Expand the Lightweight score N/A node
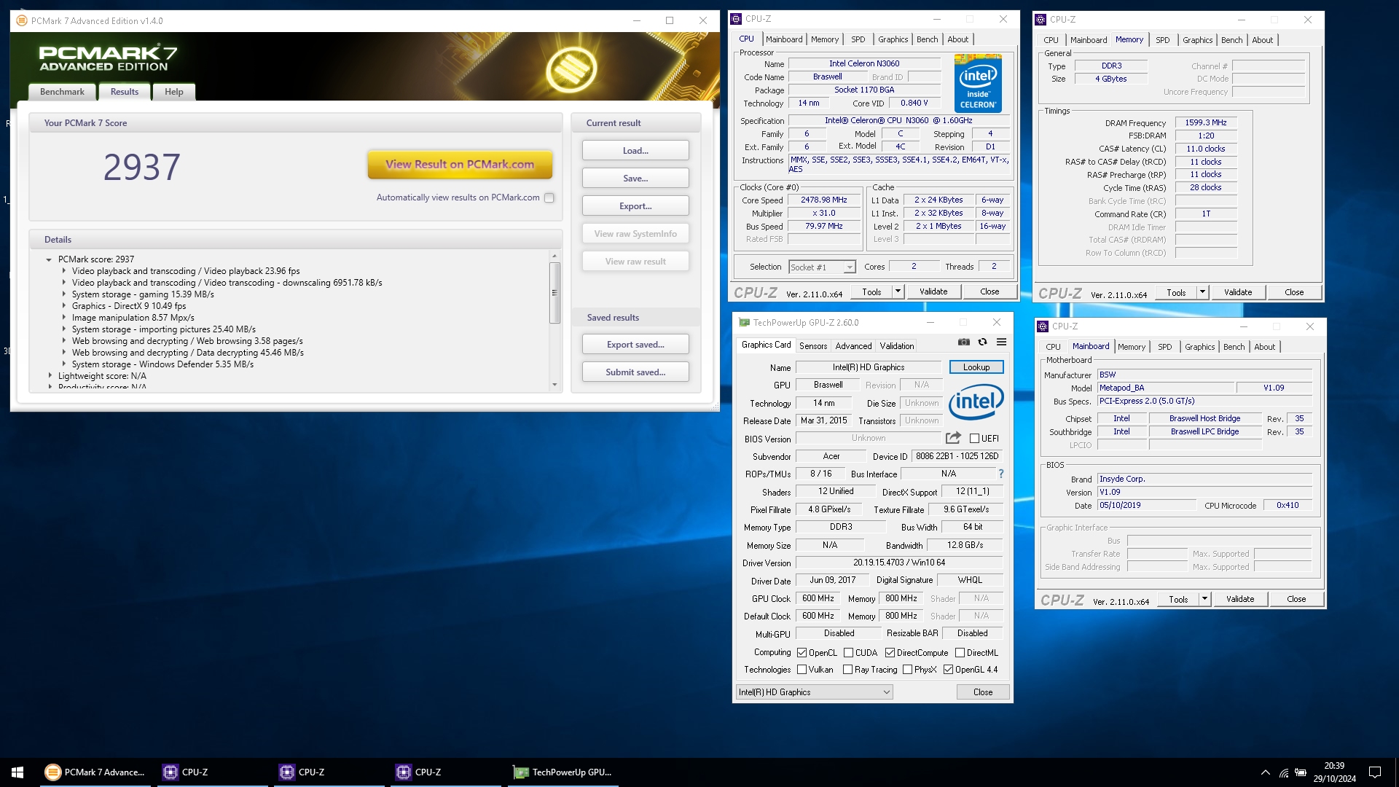 click(50, 376)
